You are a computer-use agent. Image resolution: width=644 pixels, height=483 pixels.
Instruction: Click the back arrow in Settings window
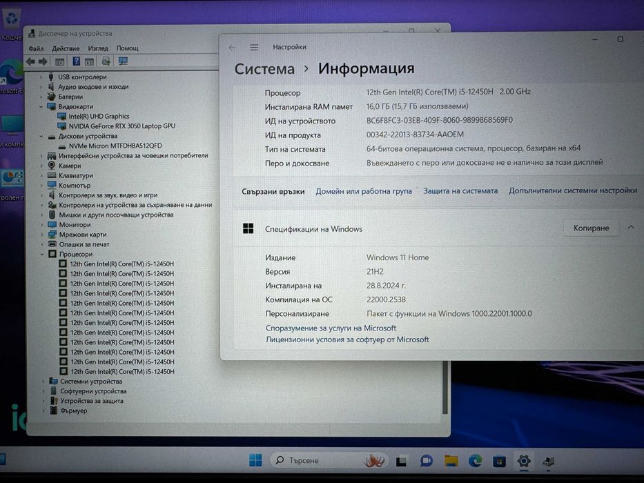(x=232, y=47)
